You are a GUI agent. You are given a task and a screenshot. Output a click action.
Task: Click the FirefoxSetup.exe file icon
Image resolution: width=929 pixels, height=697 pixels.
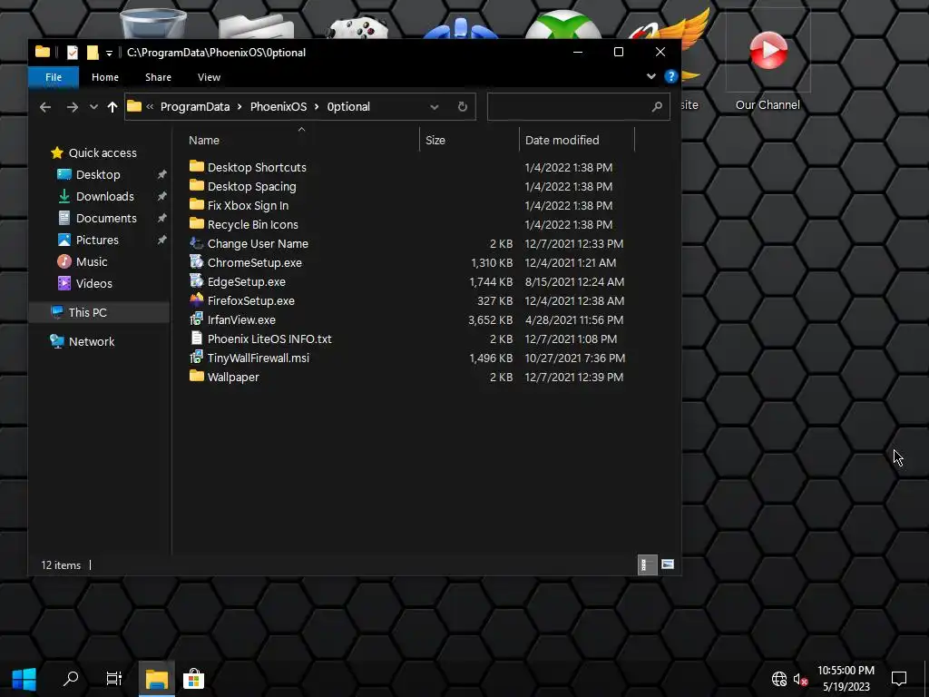[197, 299]
